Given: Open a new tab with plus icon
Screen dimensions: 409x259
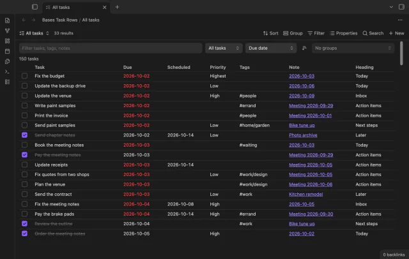Looking at the screenshot, I should click(x=117, y=7).
